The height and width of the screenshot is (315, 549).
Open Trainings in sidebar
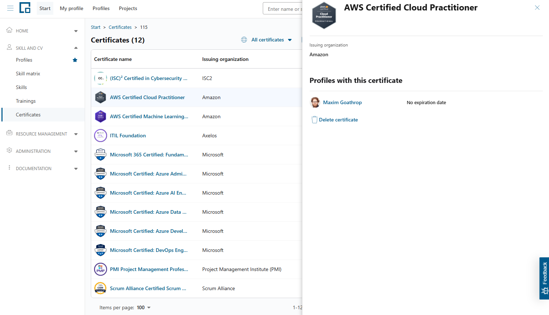[x=26, y=101]
